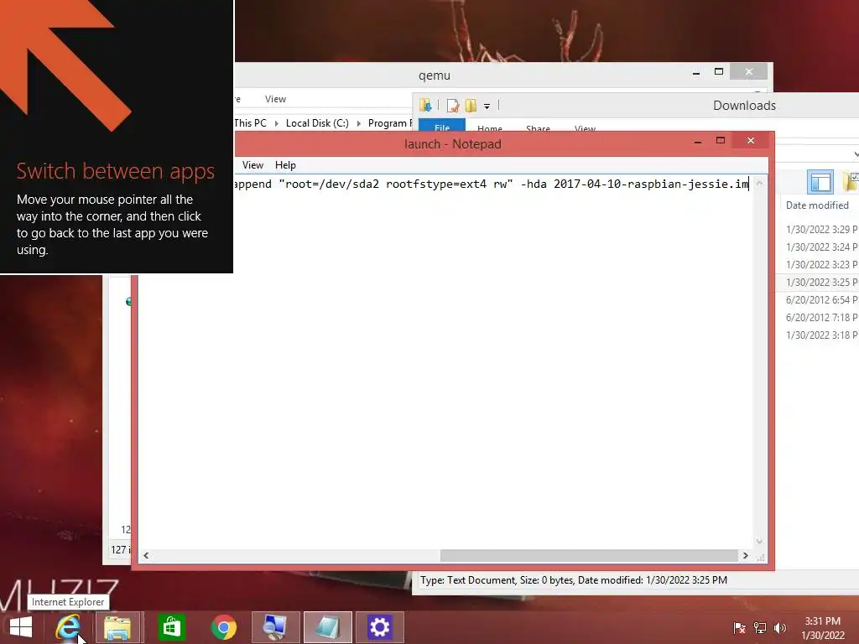Click the Notepad vertical scrollbar up arrow
Viewport: 859px width, 644px height.
coord(759,184)
